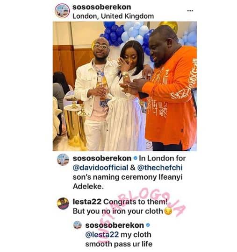The height and width of the screenshot is (252, 237).
Task: Tap sososoberekon avatar in the reply
Action: [78, 225]
